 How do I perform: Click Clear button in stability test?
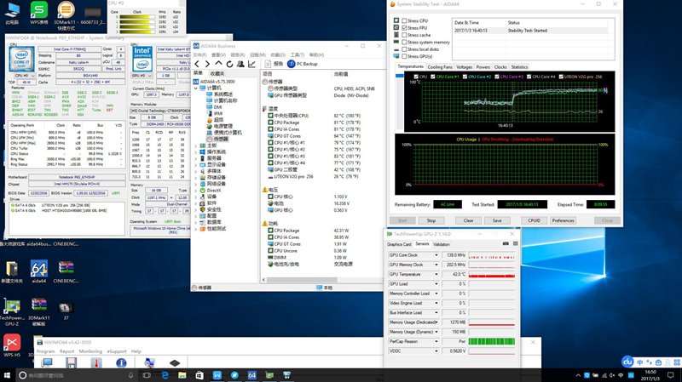point(468,220)
